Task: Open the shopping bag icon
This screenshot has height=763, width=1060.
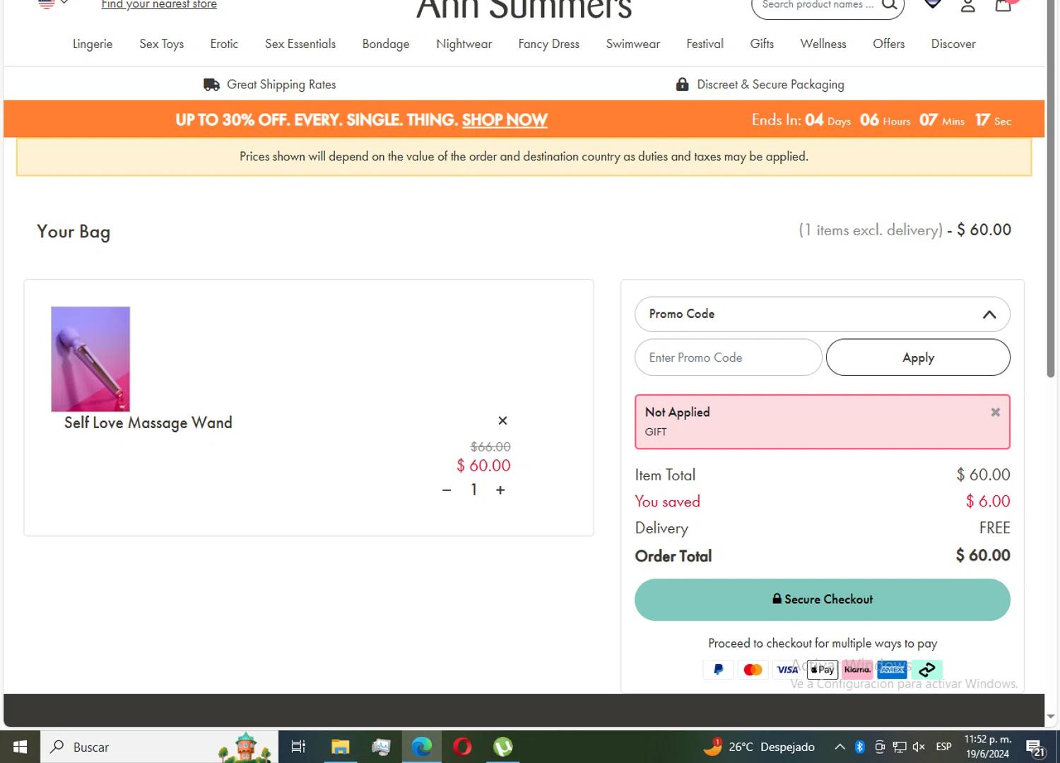Action: click(x=1003, y=5)
